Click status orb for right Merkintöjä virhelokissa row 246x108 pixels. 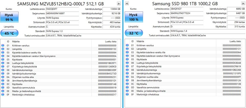(127, 94)
